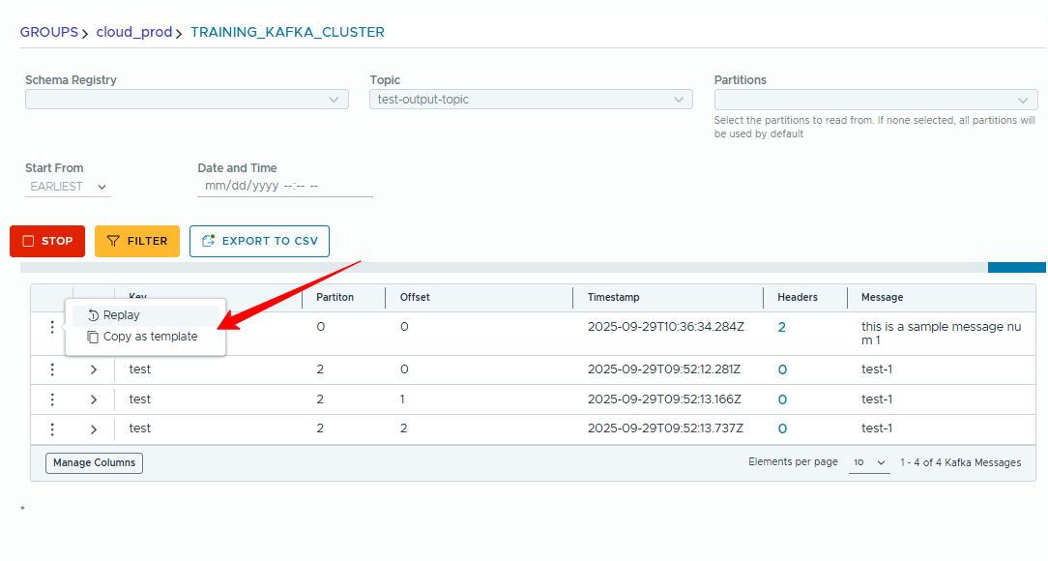Open the Topic dropdown showing test-output-topic
Screen dimensions: 1048x561
point(531,100)
